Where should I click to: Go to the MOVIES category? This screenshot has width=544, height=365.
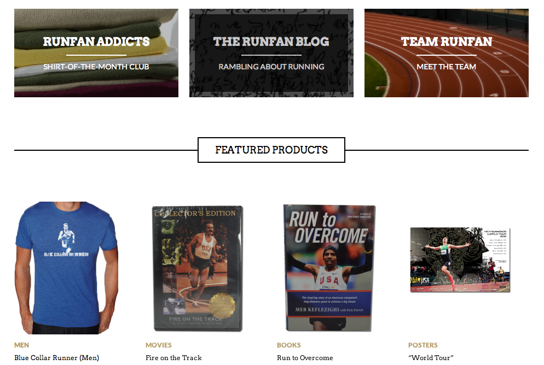[x=159, y=345]
